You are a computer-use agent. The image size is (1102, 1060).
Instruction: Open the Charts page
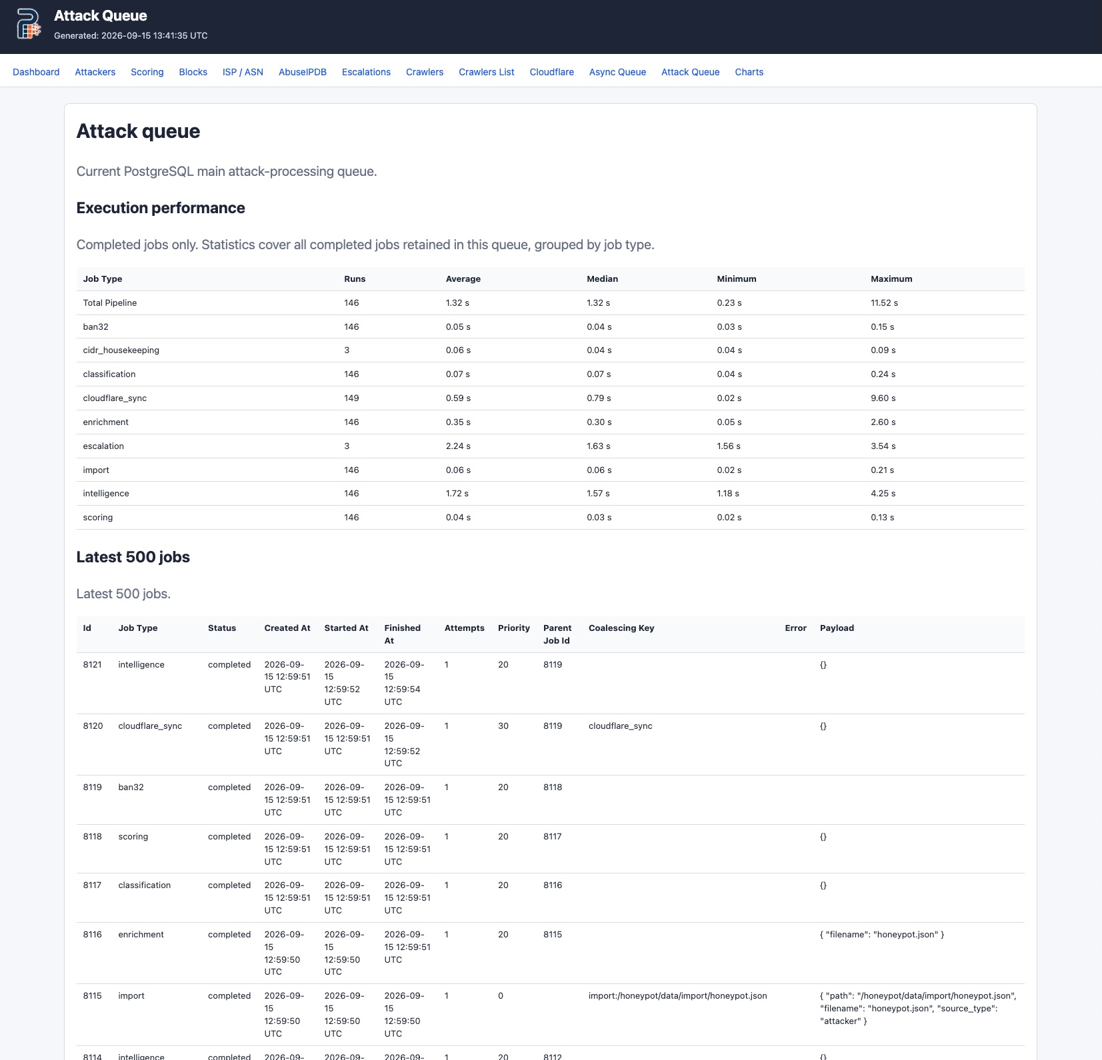tap(749, 72)
